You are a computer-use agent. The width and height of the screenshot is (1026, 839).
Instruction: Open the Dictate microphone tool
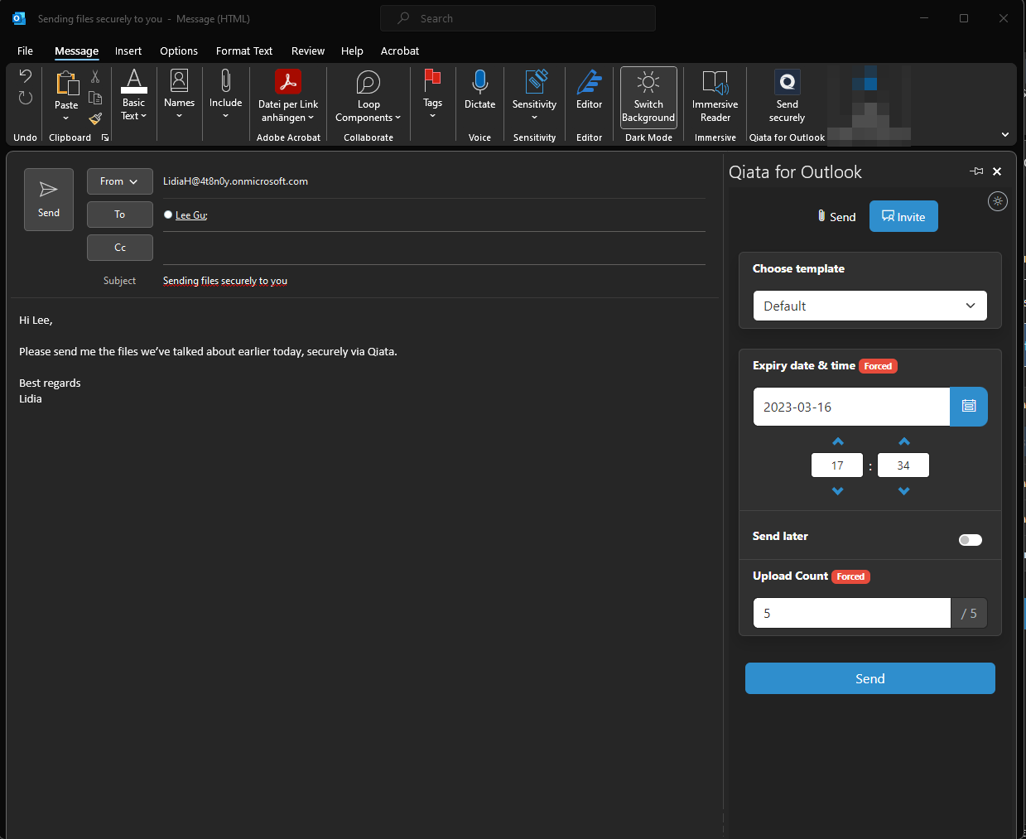click(x=479, y=83)
